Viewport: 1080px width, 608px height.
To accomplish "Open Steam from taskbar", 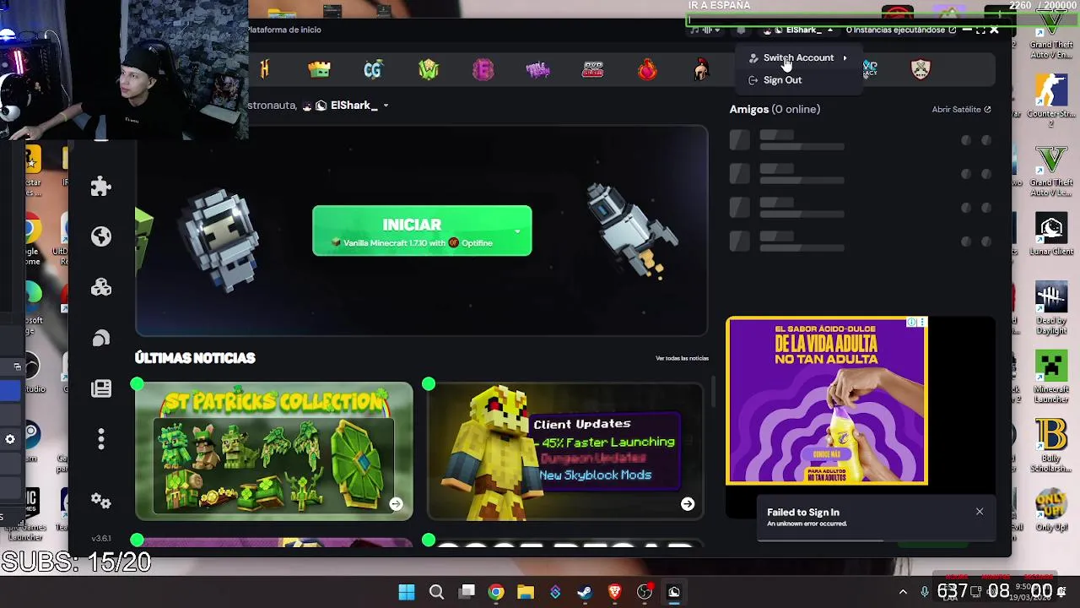I will tap(585, 592).
